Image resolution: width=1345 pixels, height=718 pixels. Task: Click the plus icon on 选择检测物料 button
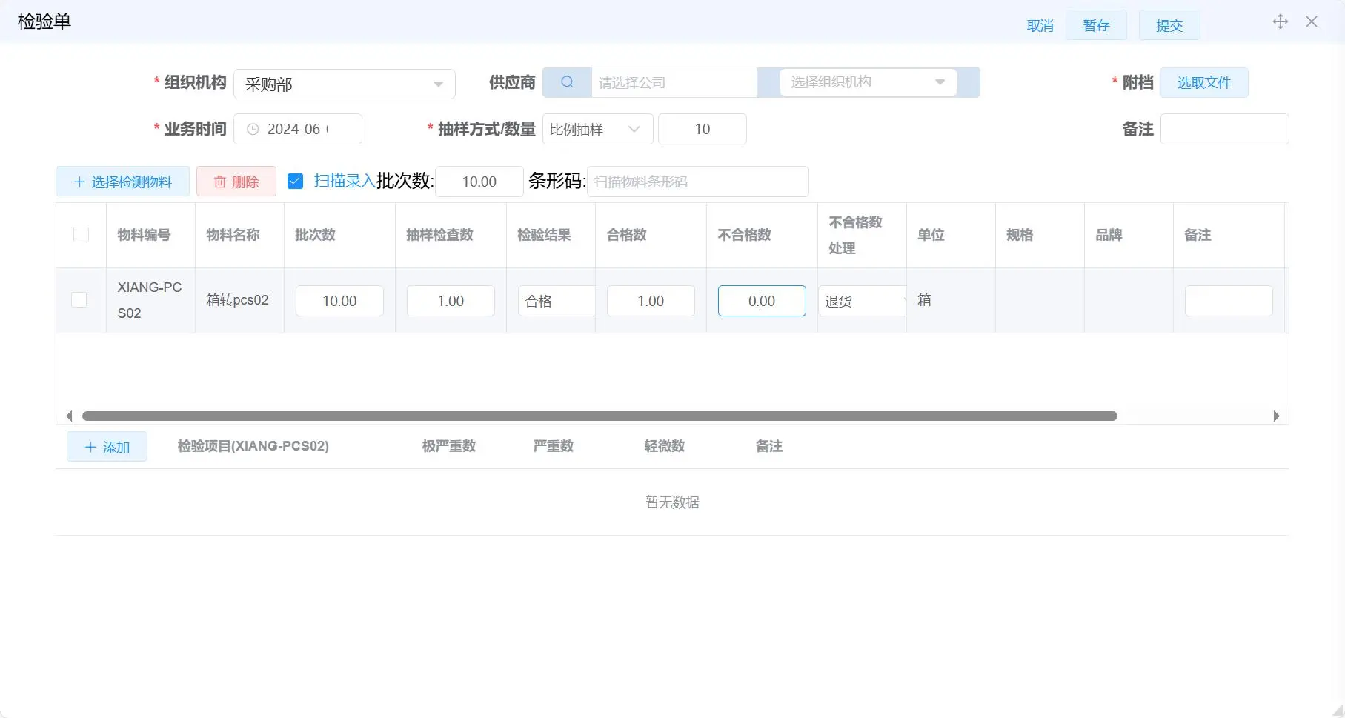79,181
